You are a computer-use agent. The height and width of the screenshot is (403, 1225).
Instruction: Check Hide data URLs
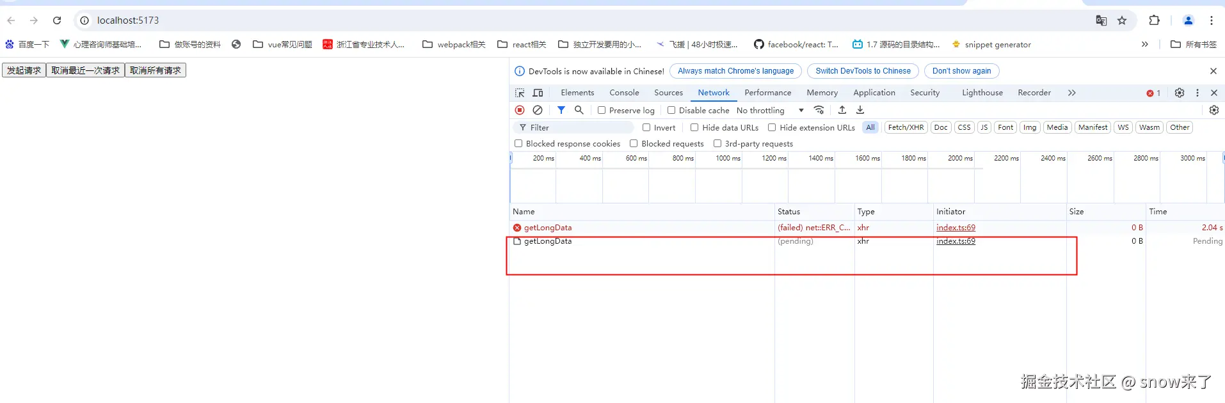tap(694, 127)
